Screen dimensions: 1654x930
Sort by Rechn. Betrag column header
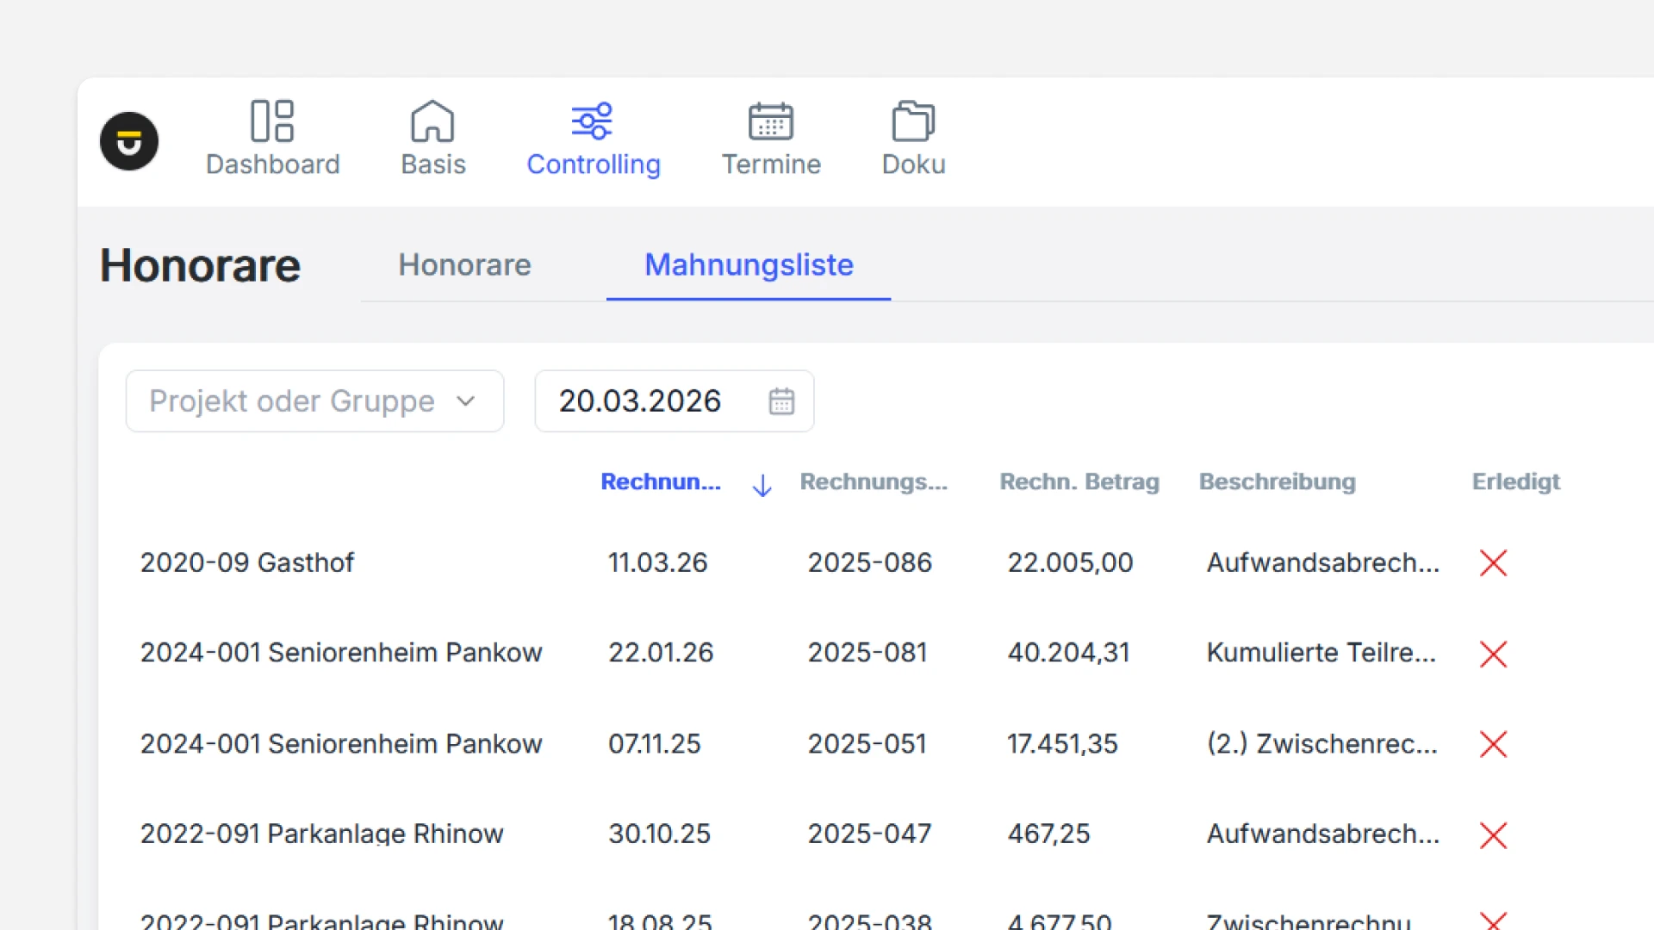pyautogui.click(x=1079, y=482)
